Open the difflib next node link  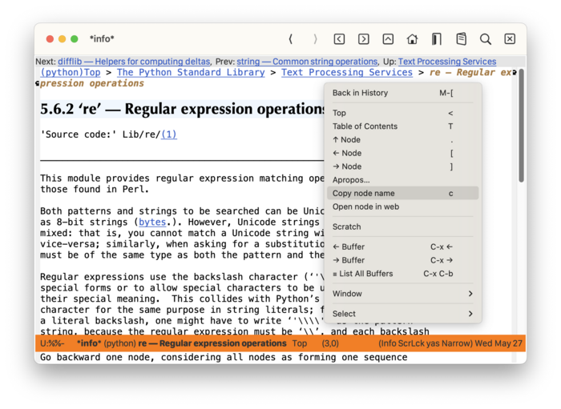pyautogui.click(x=134, y=62)
